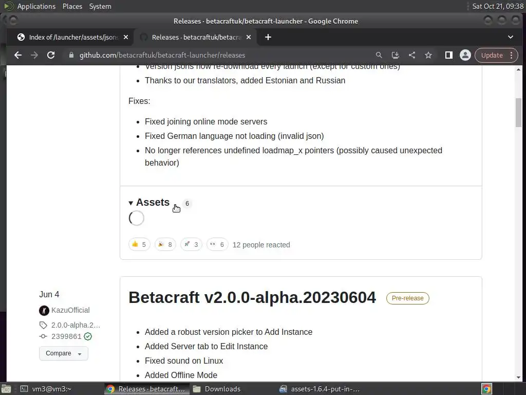This screenshot has height=395, width=526.
Task: Open the Chrome profile avatar menu
Action: pos(465,55)
